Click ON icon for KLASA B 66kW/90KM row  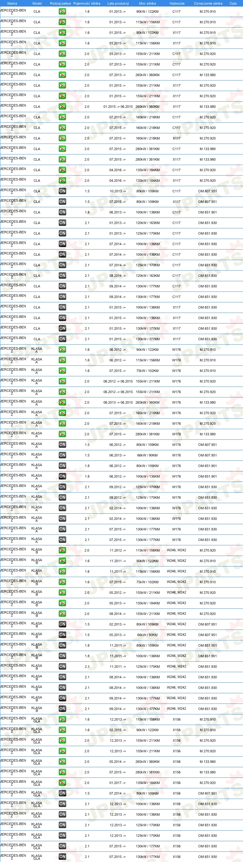[62, 635]
